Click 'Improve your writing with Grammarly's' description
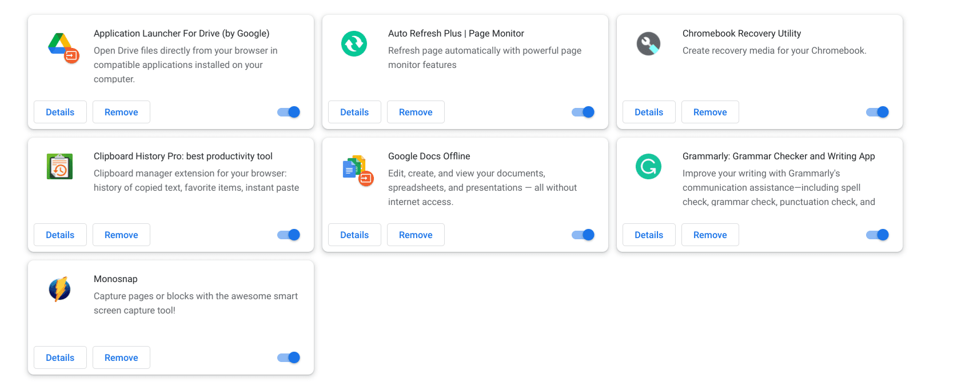Image resolution: width=961 pixels, height=386 pixels. pyautogui.click(x=779, y=188)
